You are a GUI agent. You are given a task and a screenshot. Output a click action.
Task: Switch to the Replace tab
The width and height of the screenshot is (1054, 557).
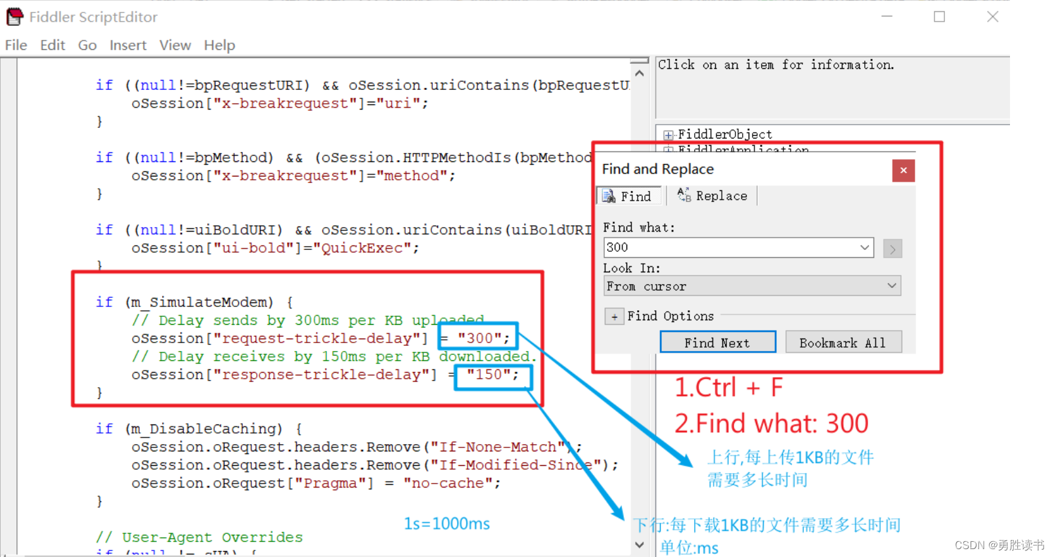713,196
